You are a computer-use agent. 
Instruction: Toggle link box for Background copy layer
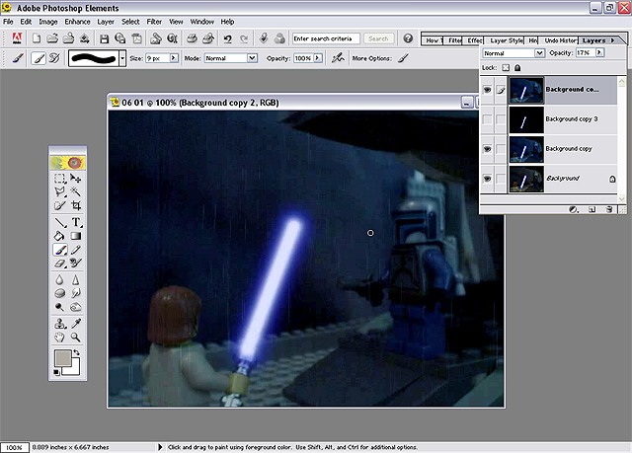tap(501, 149)
